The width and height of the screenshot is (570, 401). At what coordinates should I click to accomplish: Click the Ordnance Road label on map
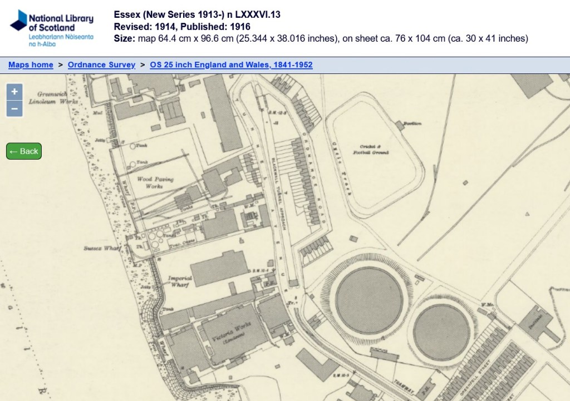312,178
